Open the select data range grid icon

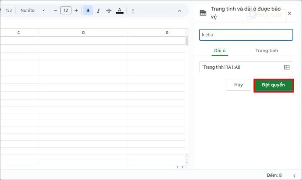pos(287,67)
